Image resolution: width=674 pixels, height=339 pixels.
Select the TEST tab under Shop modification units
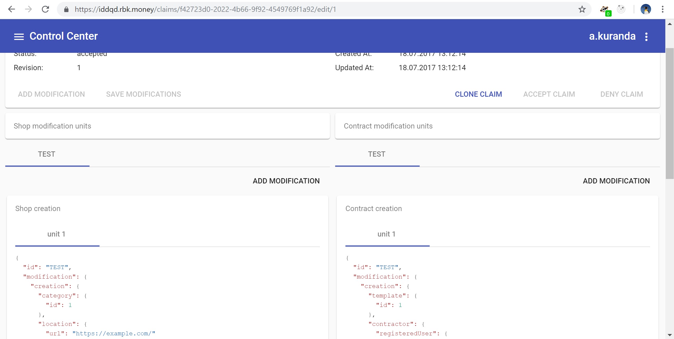[47, 154]
